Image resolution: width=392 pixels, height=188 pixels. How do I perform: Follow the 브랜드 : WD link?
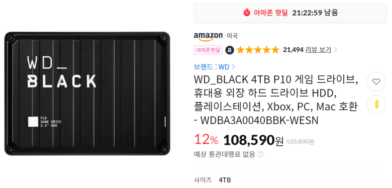coord(212,67)
